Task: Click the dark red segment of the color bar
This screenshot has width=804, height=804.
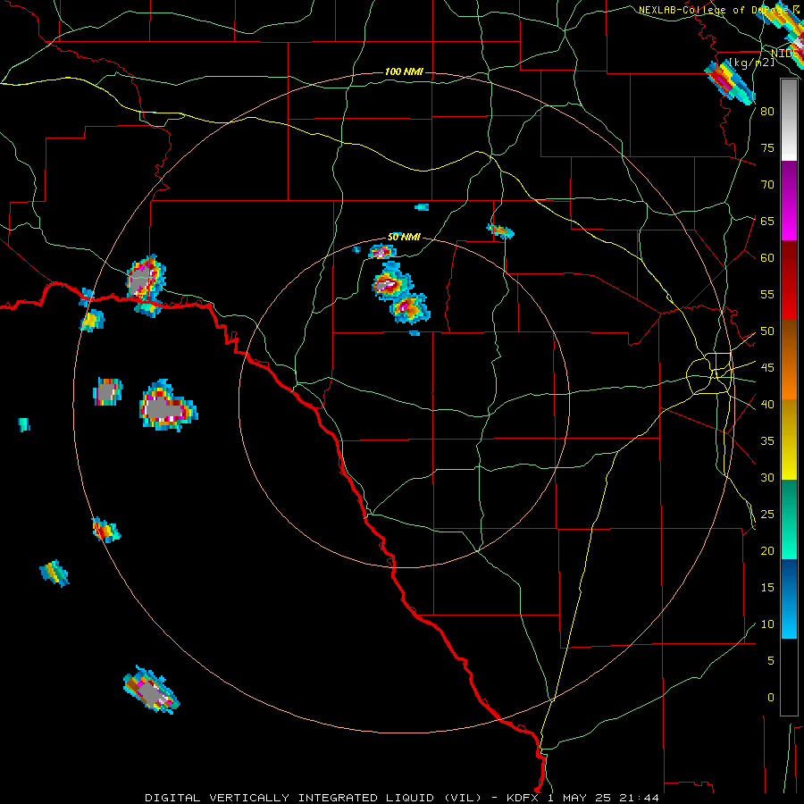Action: [789, 281]
